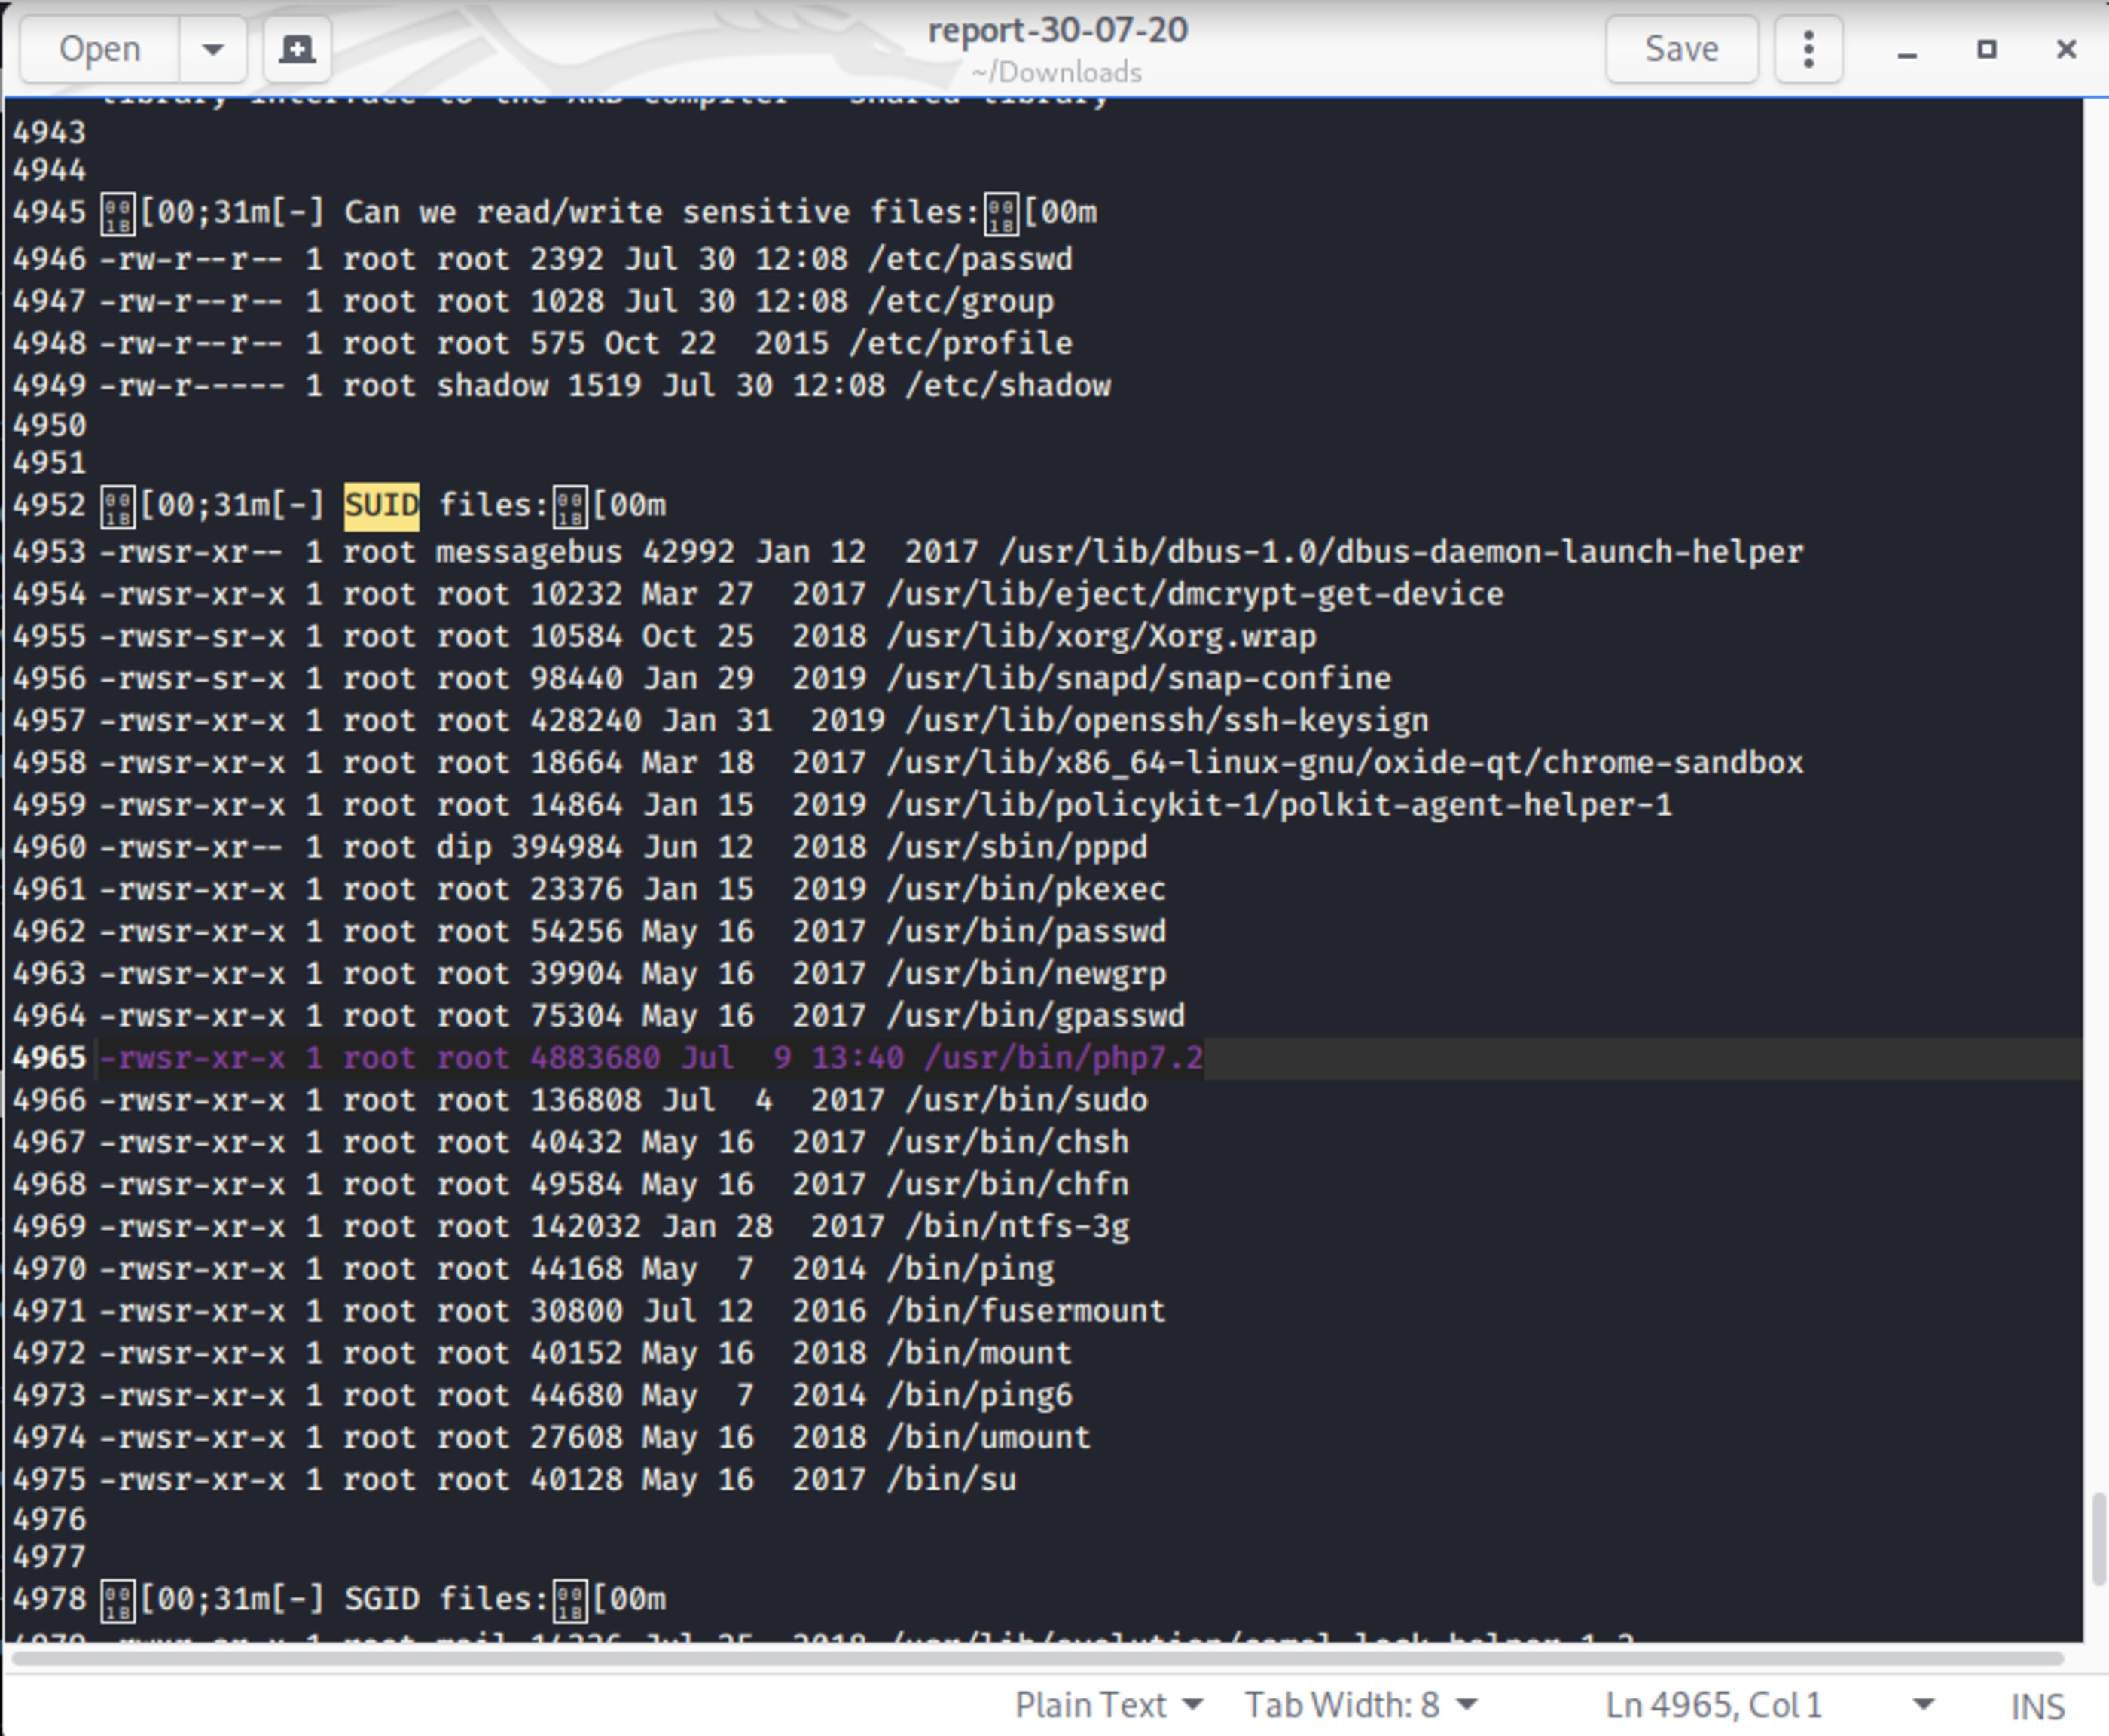The image size is (2109, 1736).
Task: Minimize the gedit window
Action: tap(1907, 50)
